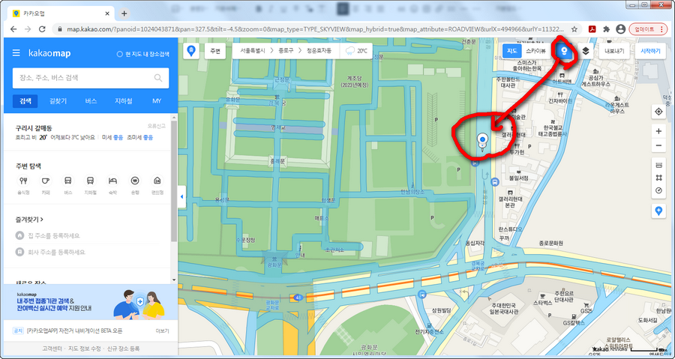Open the 신규 장소 등록 link
675x359 pixels.
[x=124, y=349]
